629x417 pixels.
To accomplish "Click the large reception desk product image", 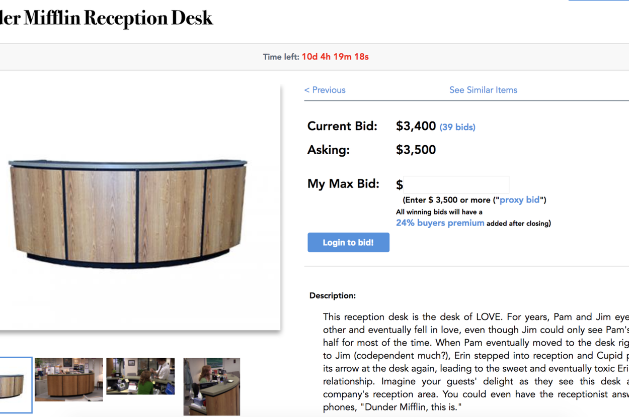I will tap(128, 211).
